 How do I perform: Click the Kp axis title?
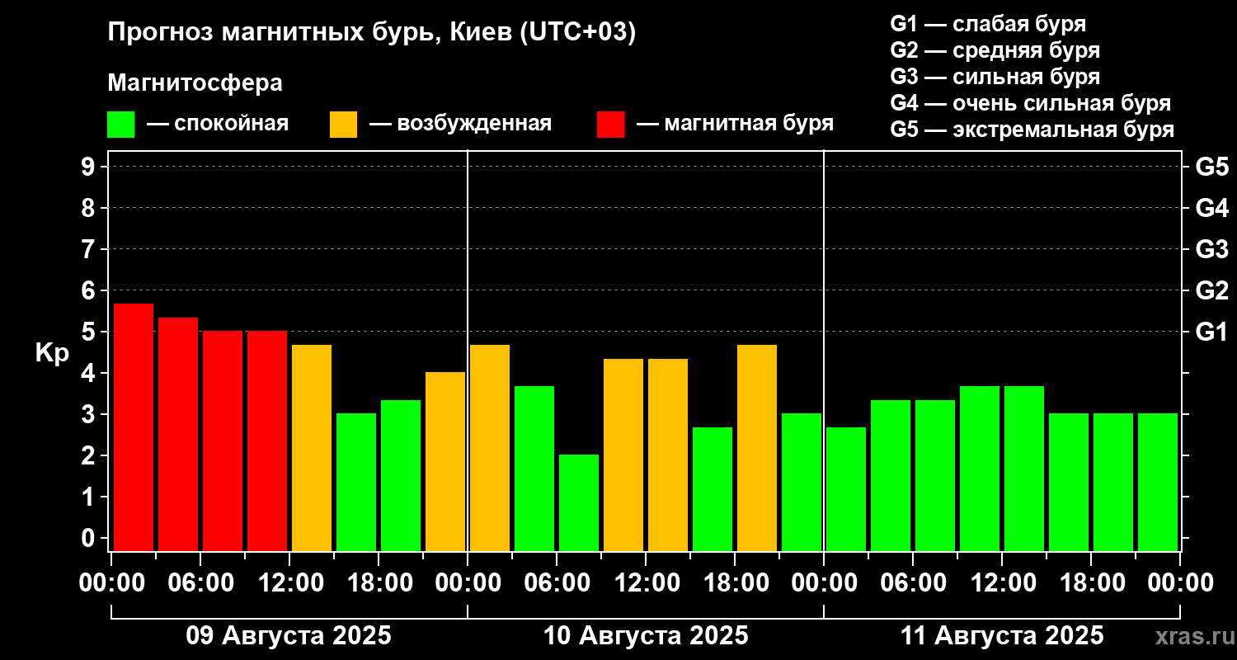click(52, 353)
